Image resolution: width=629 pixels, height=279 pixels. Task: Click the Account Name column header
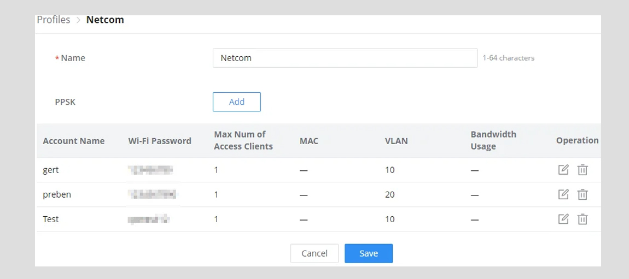(x=73, y=141)
